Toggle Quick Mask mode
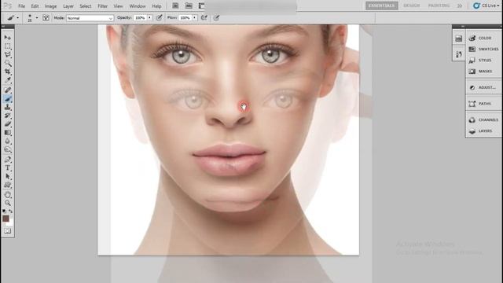 8,231
